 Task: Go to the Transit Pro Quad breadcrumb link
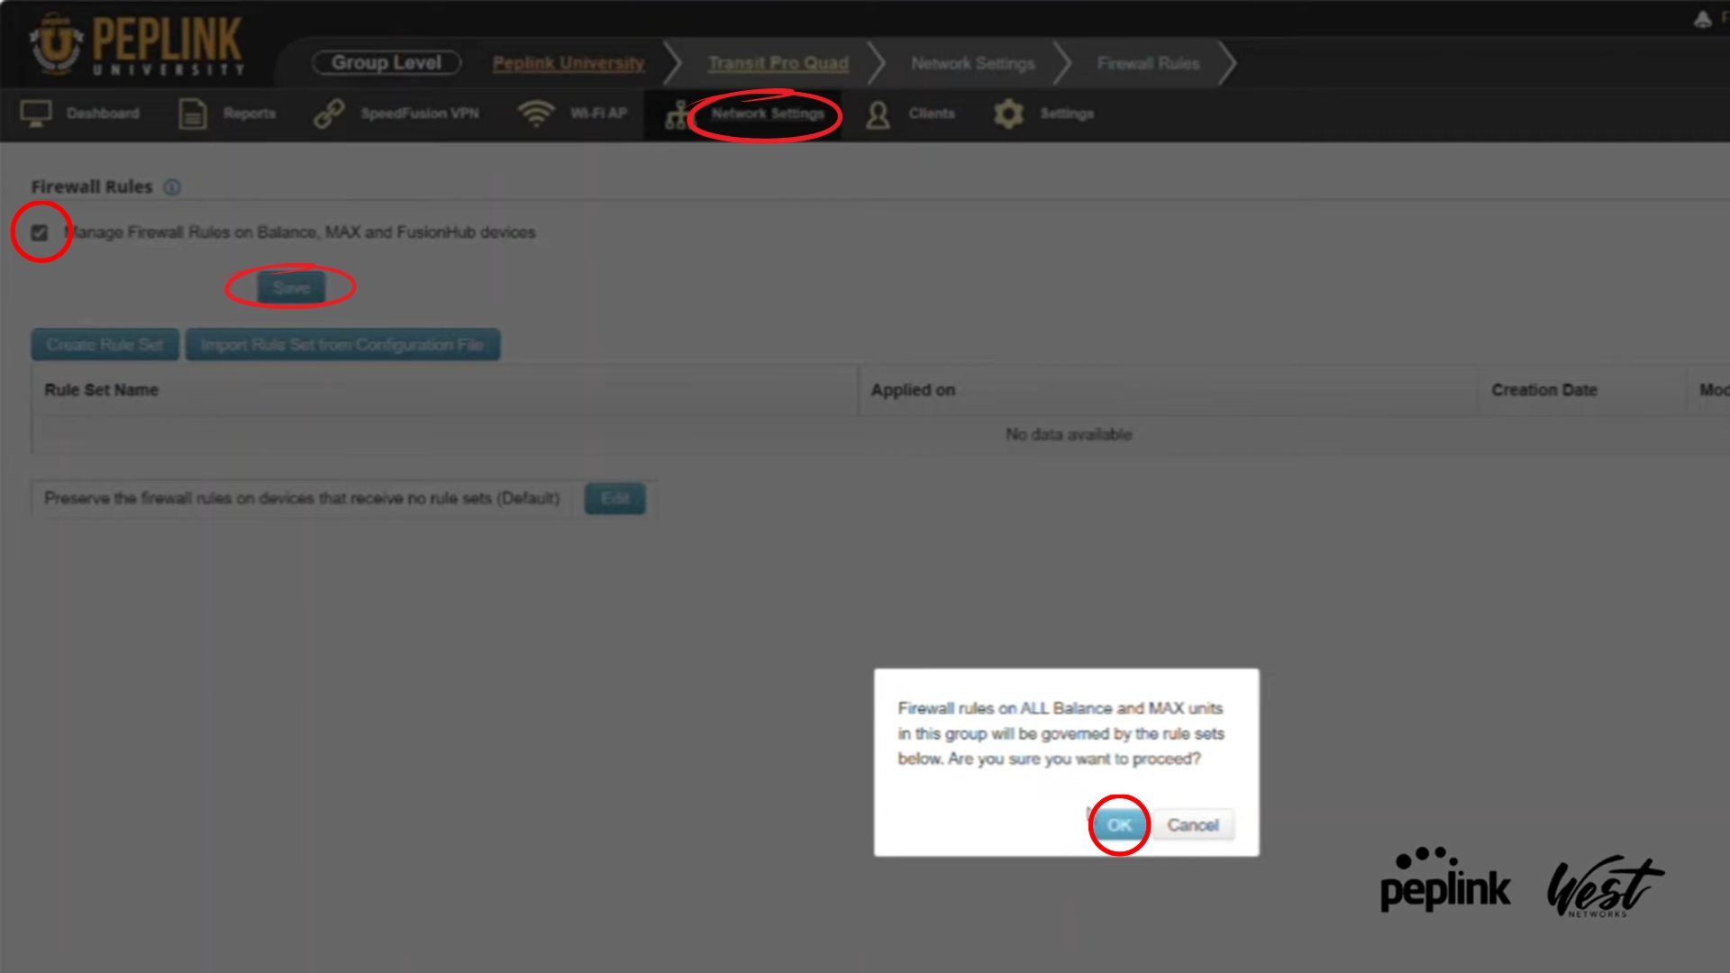click(778, 63)
